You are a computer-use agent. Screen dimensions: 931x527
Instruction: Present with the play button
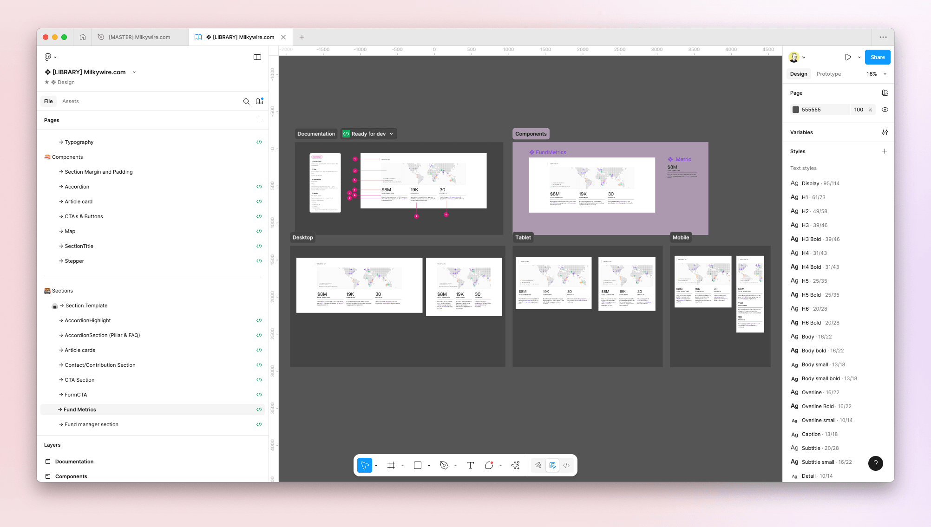[848, 57]
